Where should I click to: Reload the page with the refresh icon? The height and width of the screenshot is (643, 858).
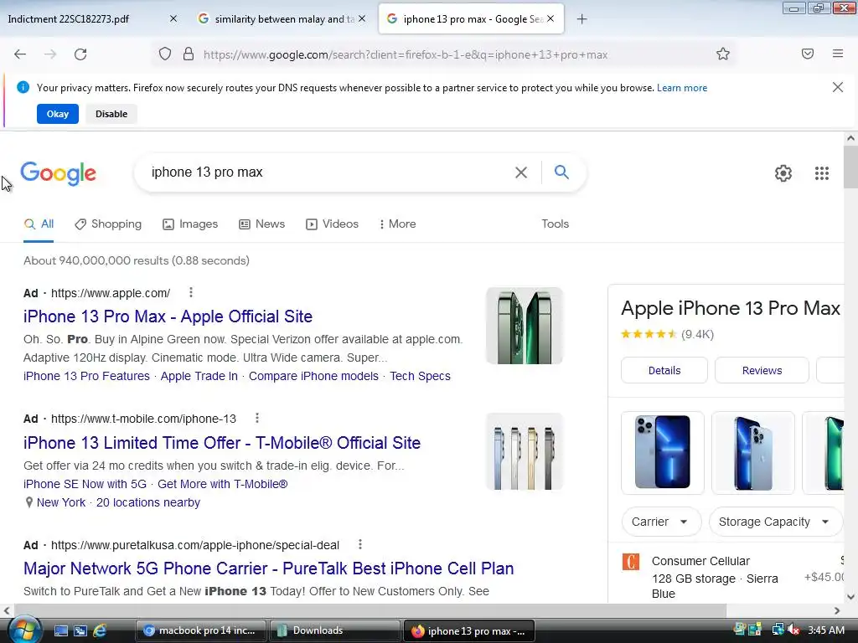point(80,54)
